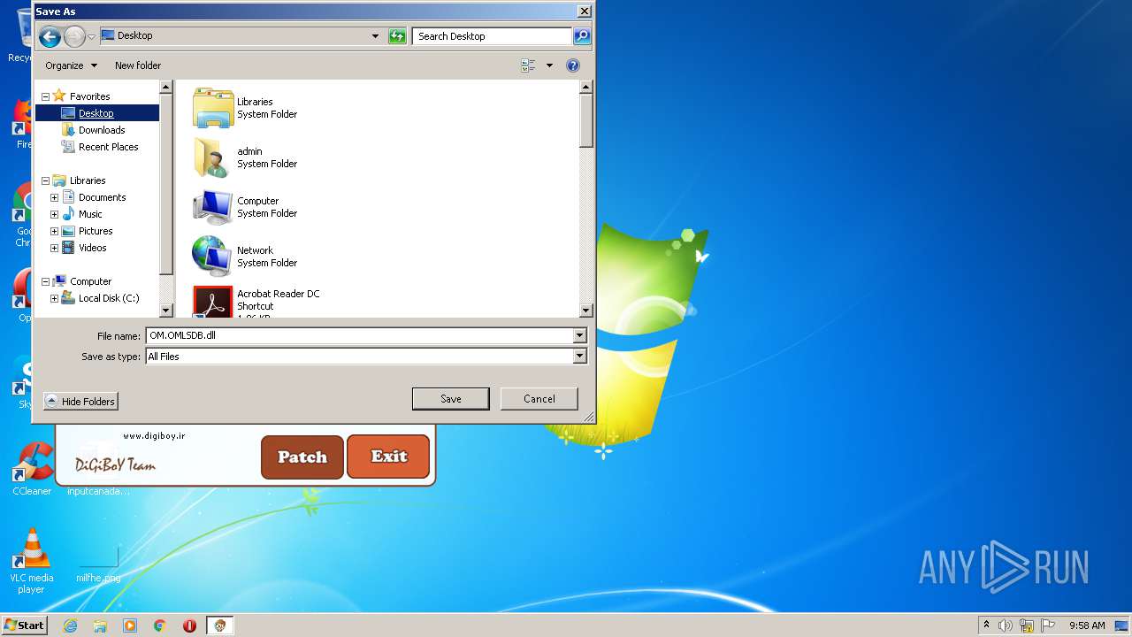Select Videos library in navigation tree
Screen dimensions: 1132x637
[x=92, y=248]
